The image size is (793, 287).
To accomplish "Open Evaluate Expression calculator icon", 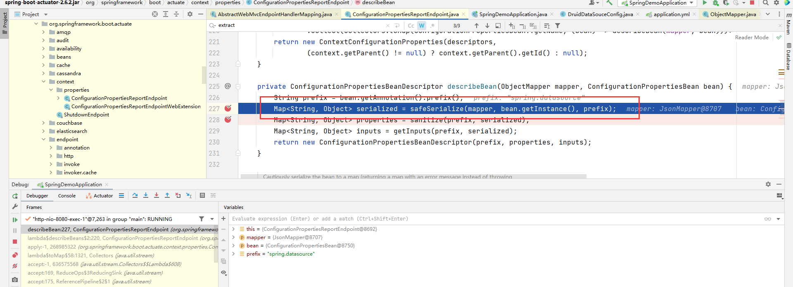I will click(x=202, y=195).
